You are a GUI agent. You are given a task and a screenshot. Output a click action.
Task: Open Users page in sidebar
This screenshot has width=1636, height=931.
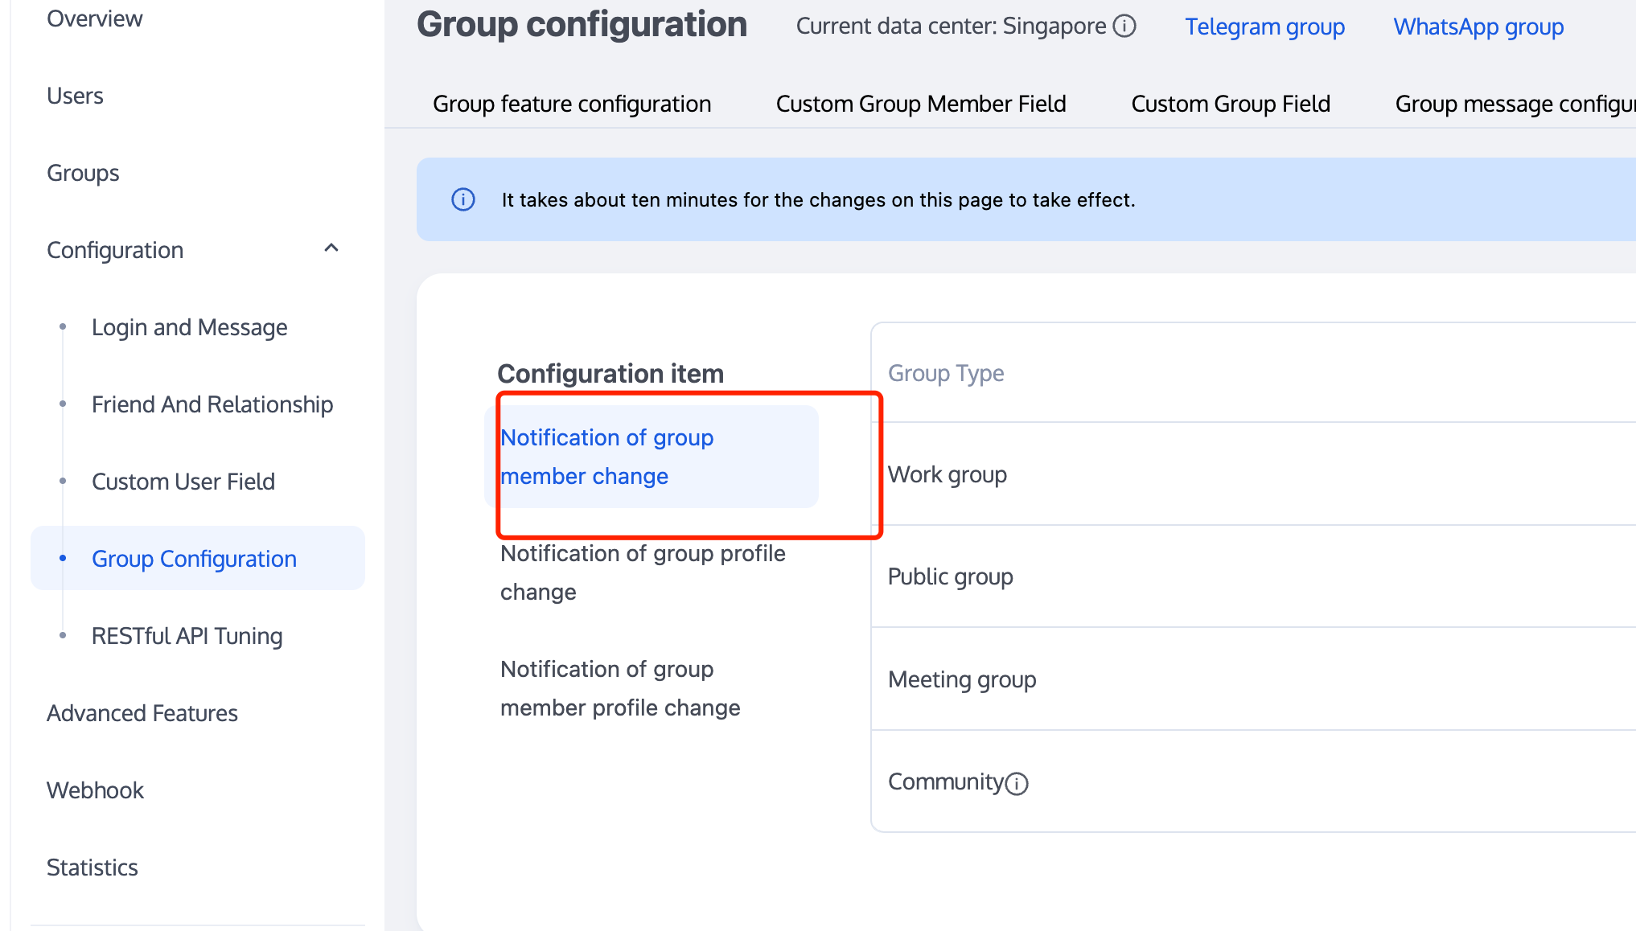(75, 96)
